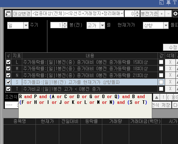The height and width of the screenshot is (144, 178).
Task: Uncheck the condition N row checkbox
Action: (8, 75)
